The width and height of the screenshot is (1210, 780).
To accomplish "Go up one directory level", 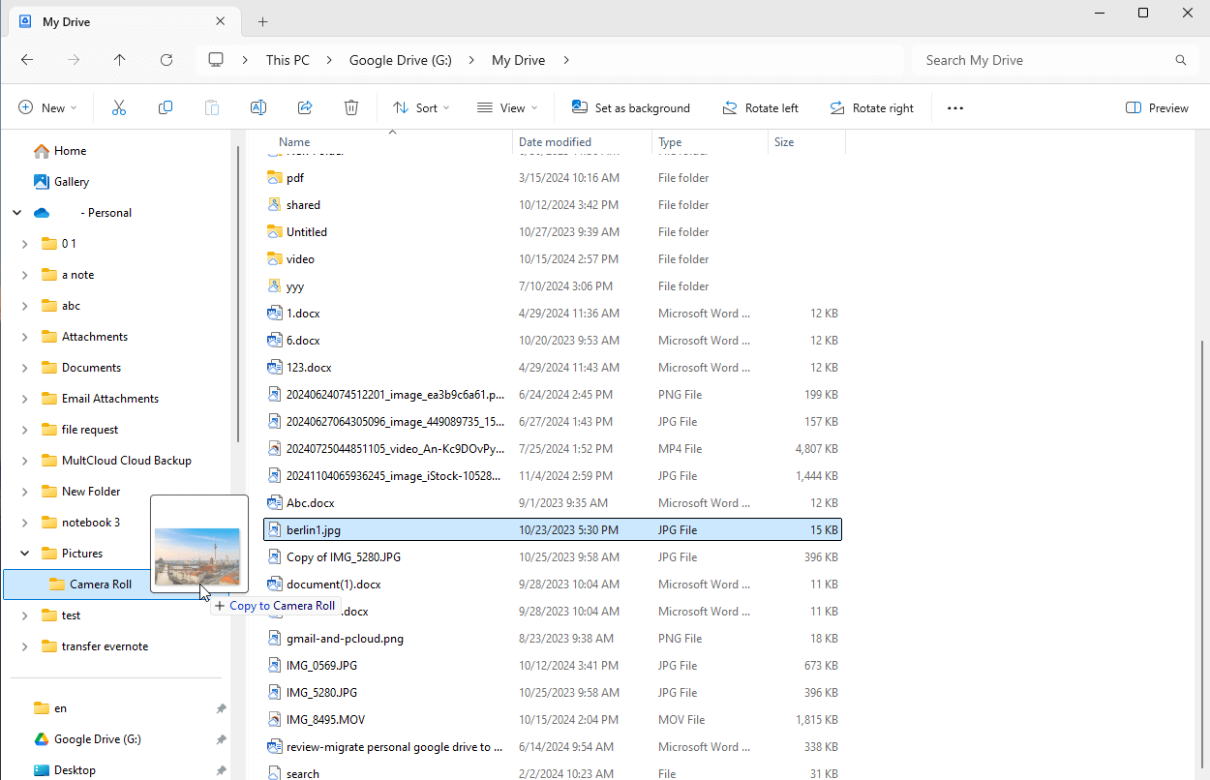I will [120, 60].
